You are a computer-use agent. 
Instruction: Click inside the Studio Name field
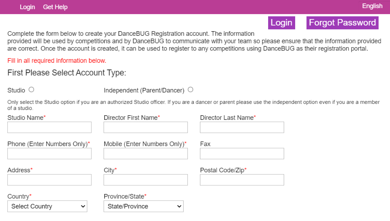coord(49,127)
